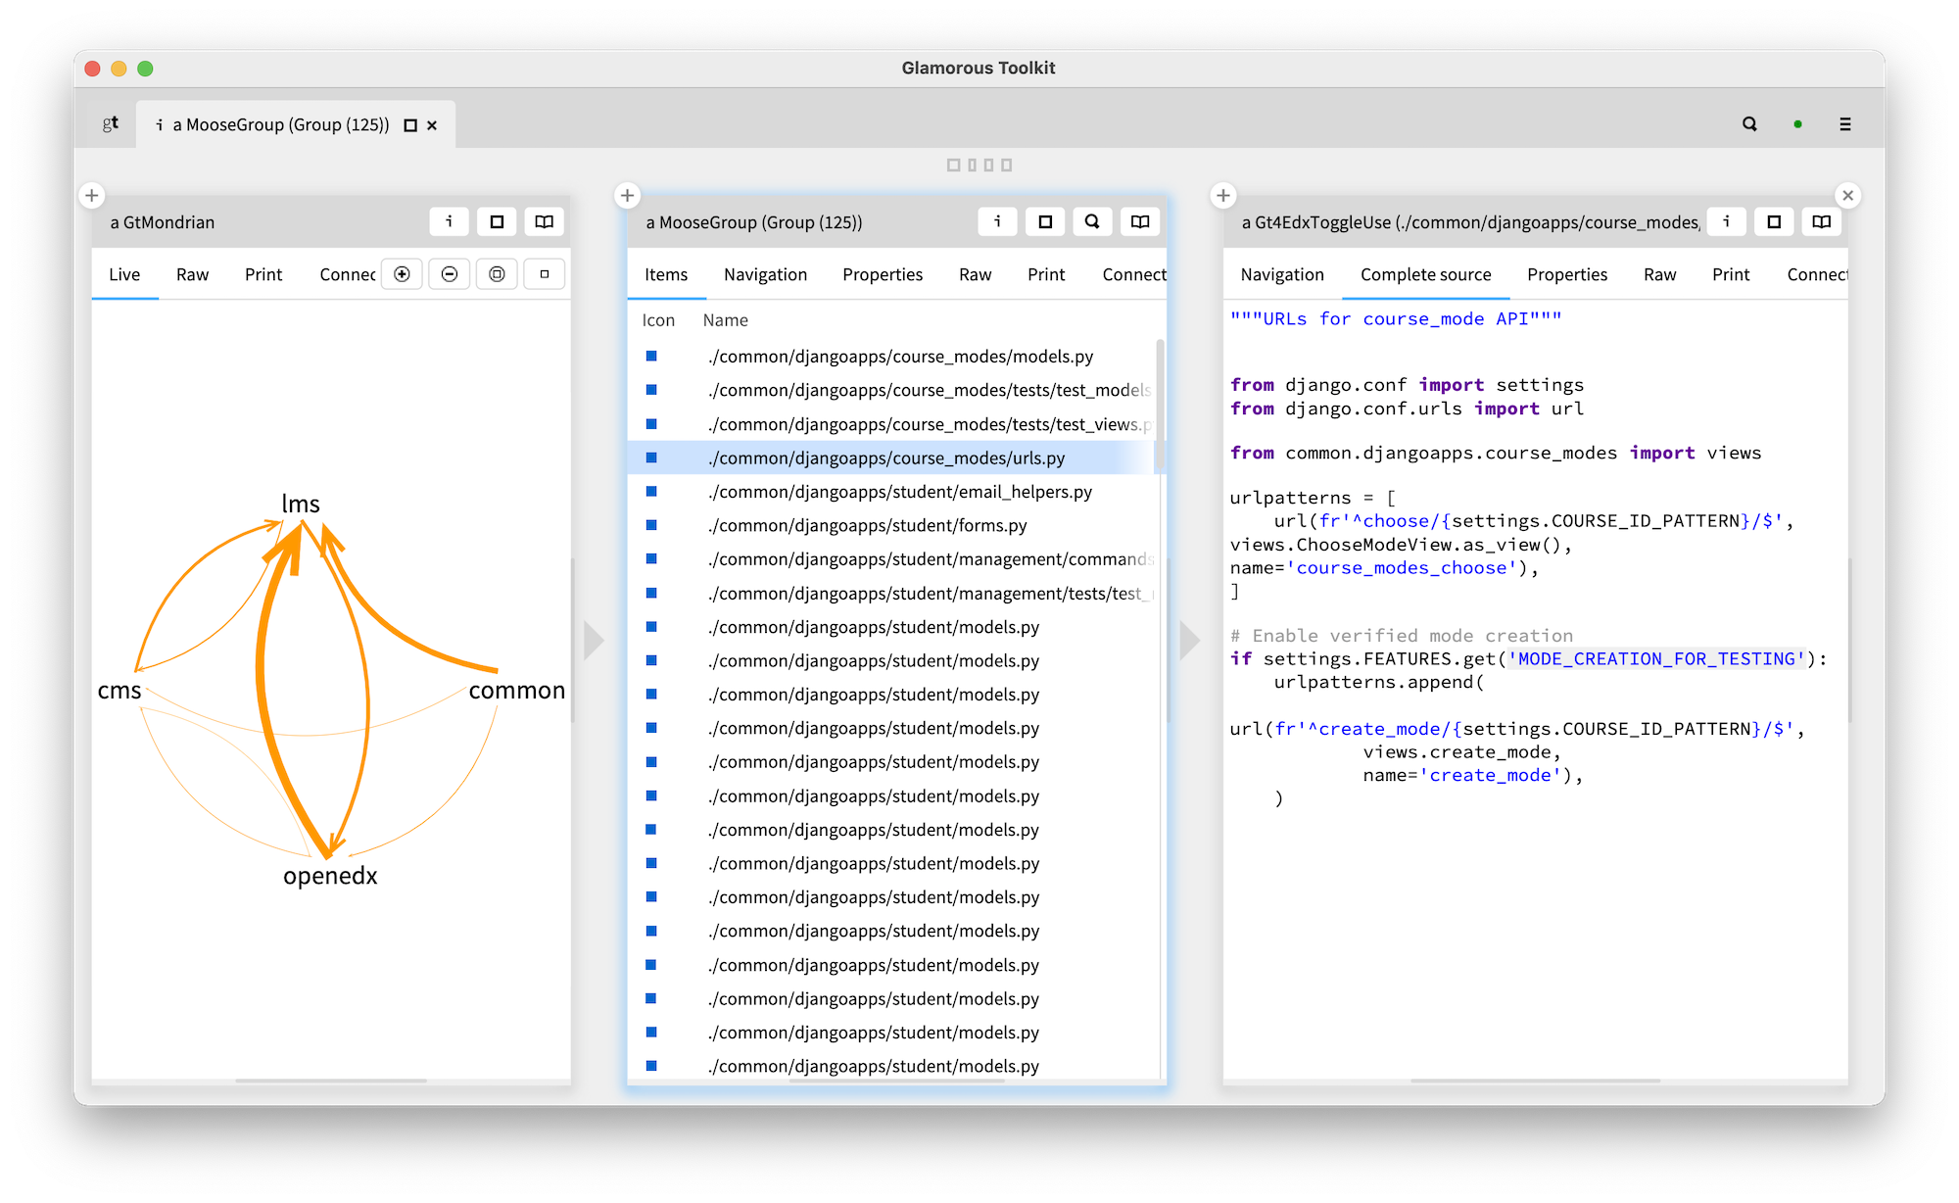Switch to the Raw tab in GtMondrian
The image size is (1959, 1203).
[x=192, y=274]
